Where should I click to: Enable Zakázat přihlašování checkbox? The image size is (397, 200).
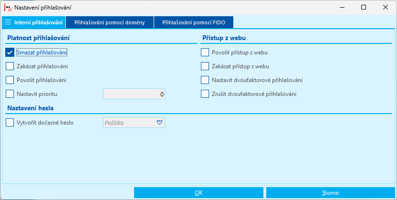(x=10, y=66)
